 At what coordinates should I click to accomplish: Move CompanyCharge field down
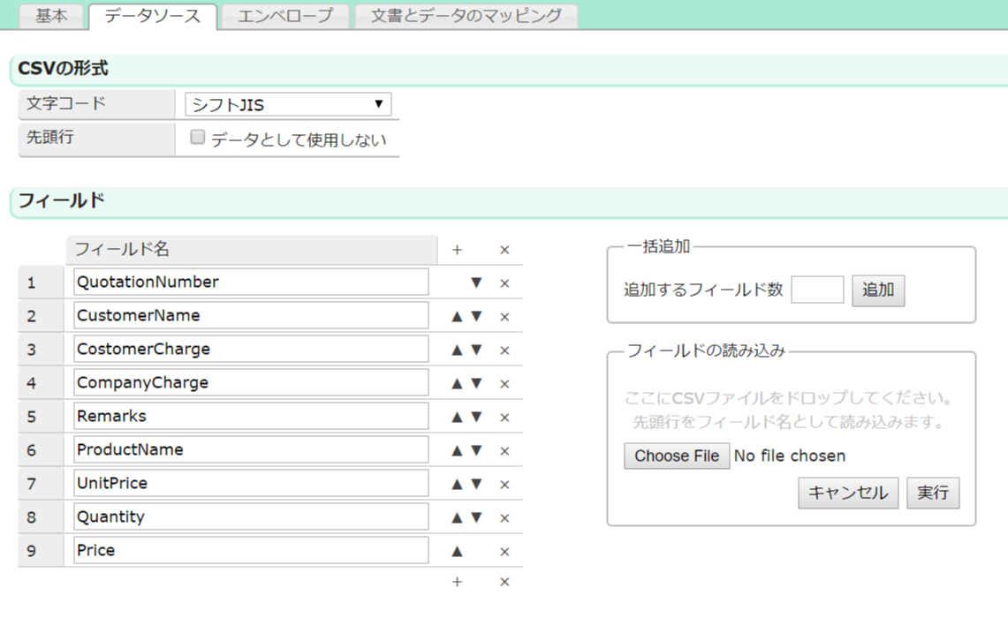476,384
